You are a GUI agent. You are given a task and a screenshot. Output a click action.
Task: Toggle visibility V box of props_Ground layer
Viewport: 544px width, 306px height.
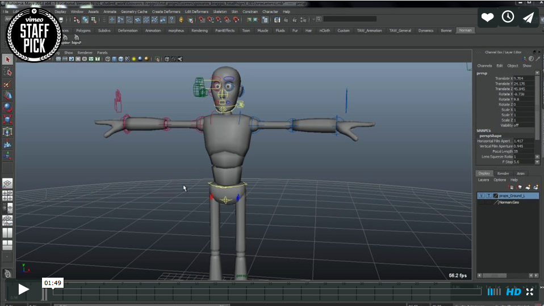(481, 195)
